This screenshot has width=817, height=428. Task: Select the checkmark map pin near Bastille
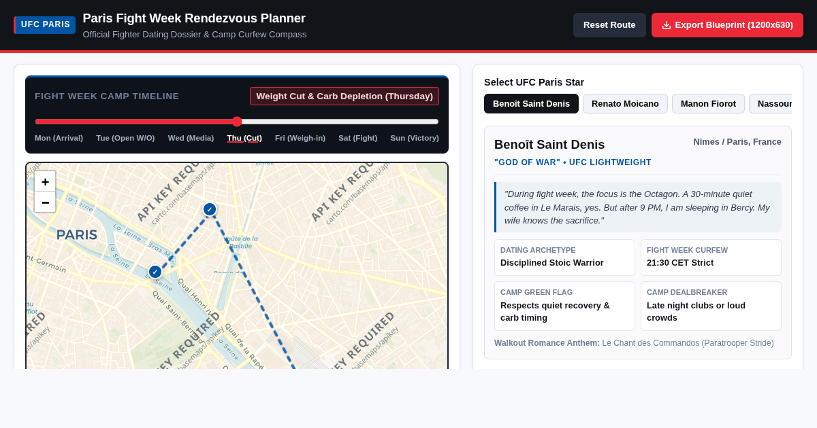[210, 209]
